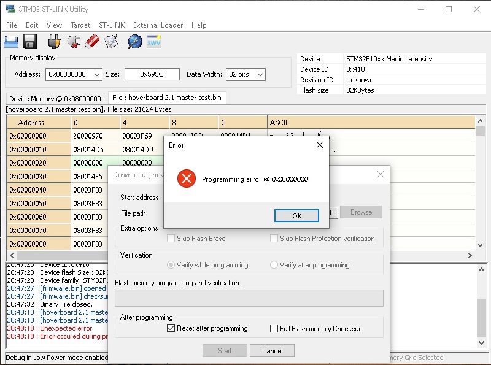Click address row 0x00000080
The height and width of the screenshot is (365, 491).
coord(39,244)
